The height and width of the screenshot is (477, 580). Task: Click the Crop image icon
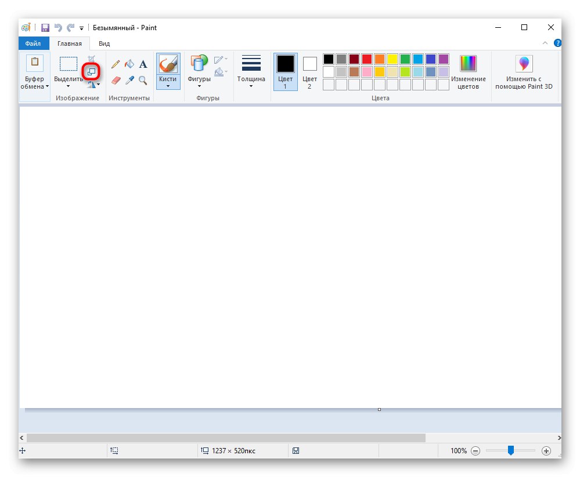point(91,59)
